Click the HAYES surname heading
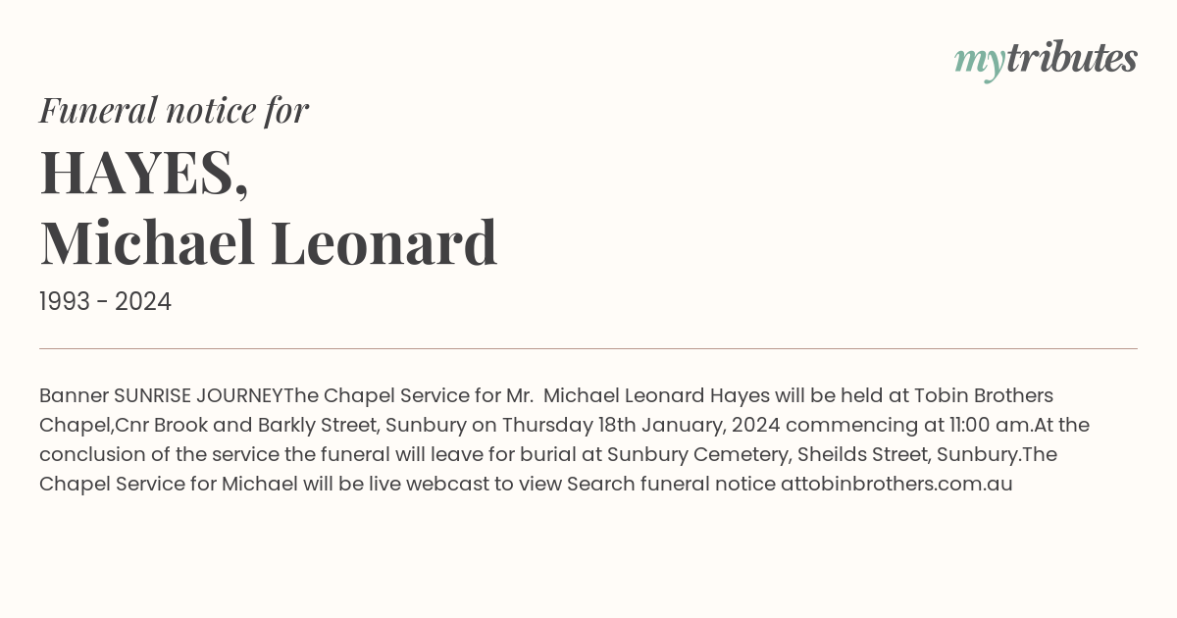This screenshot has height=618, width=1177. point(143,172)
